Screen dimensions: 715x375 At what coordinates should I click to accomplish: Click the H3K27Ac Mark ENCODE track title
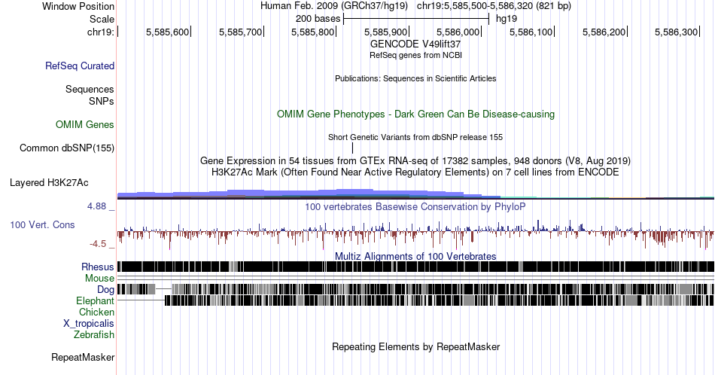(415, 172)
